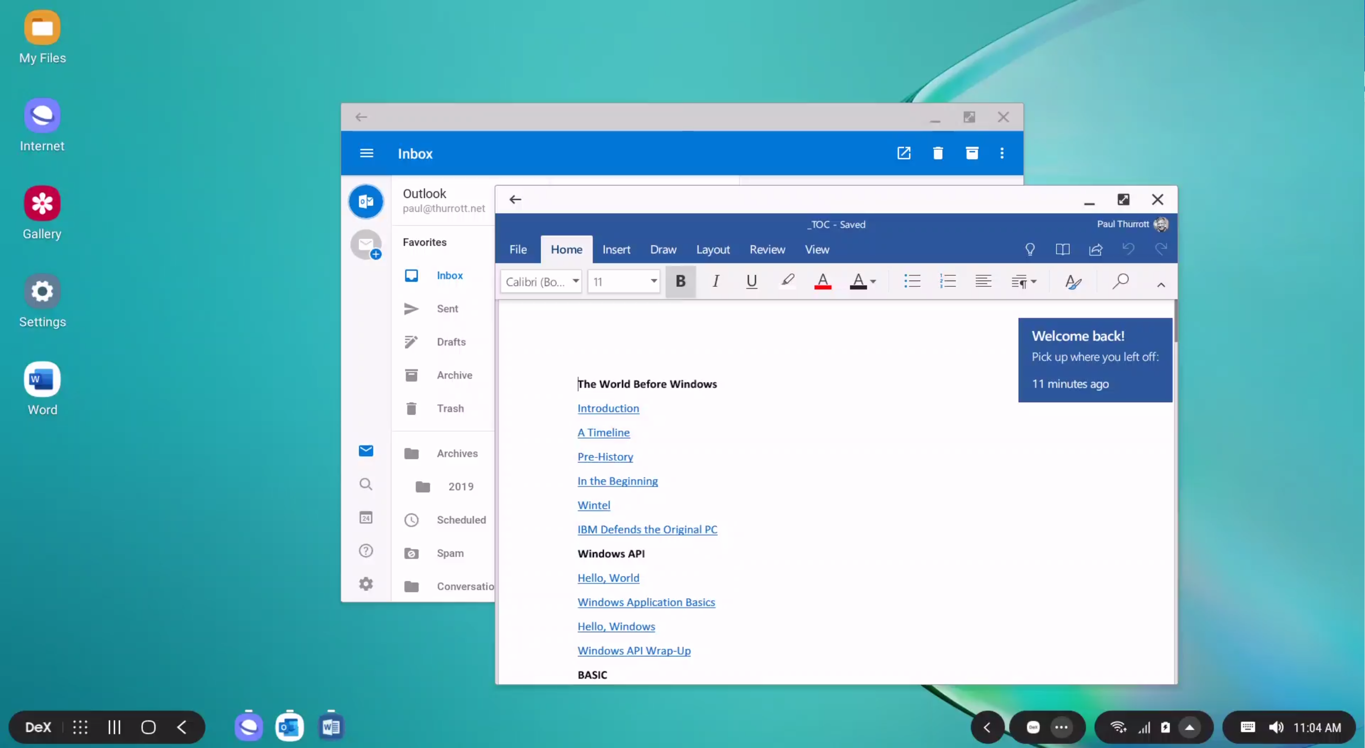
Task: Collapse the Word ribbon with the chevron
Action: 1161,285
